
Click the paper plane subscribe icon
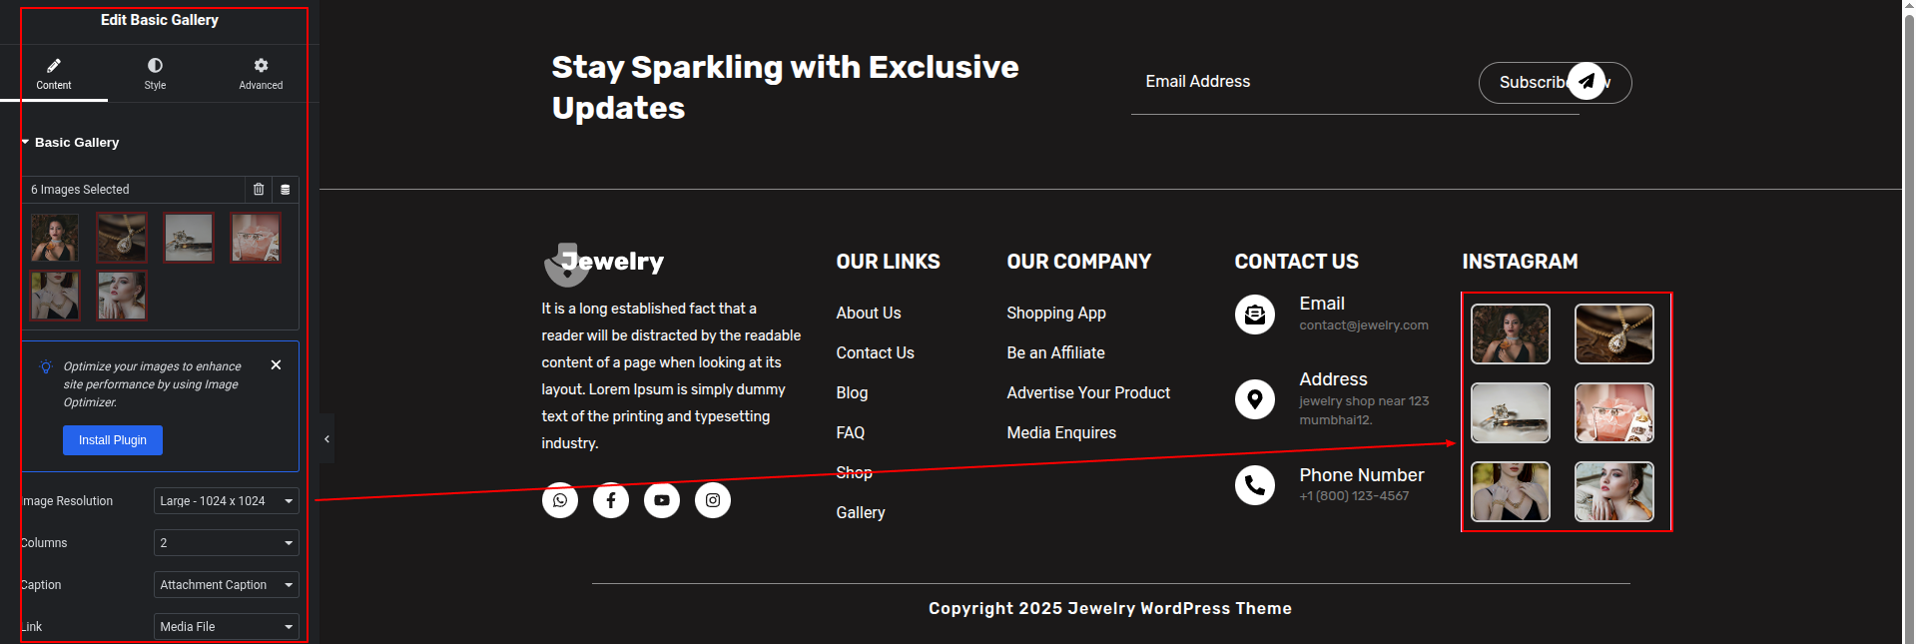click(1586, 81)
